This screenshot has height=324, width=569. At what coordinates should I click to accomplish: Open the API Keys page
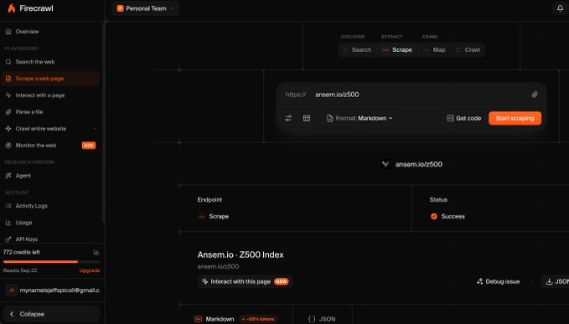[x=50, y=239]
